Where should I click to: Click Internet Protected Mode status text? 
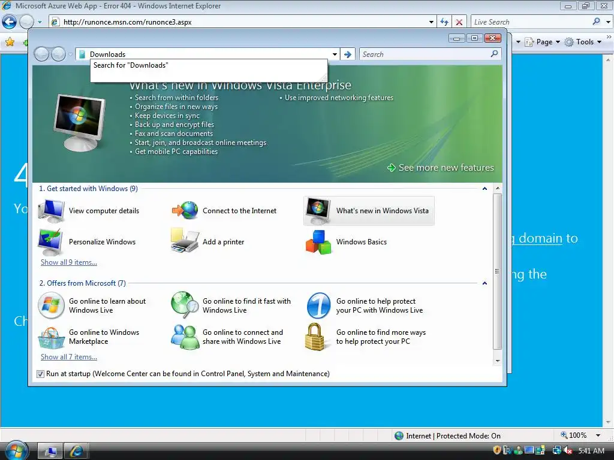pyautogui.click(x=453, y=436)
